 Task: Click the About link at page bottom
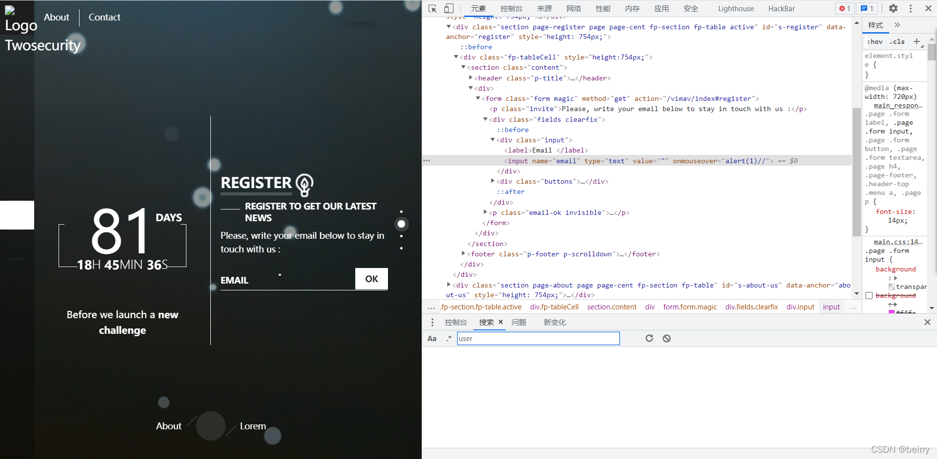coord(168,426)
